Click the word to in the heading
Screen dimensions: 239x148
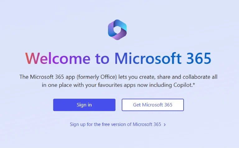(x=102, y=59)
